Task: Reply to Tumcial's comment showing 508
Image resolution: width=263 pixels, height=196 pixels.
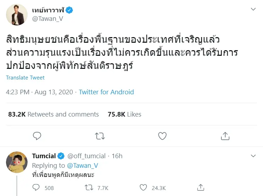Action: point(37,188)
